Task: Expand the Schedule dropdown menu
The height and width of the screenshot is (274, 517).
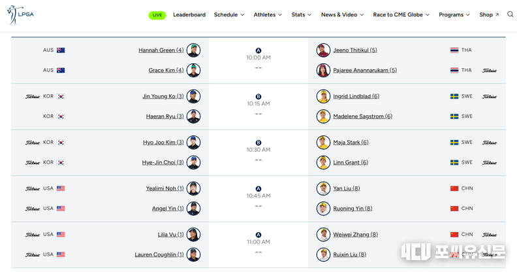Action: coord(229,14)
